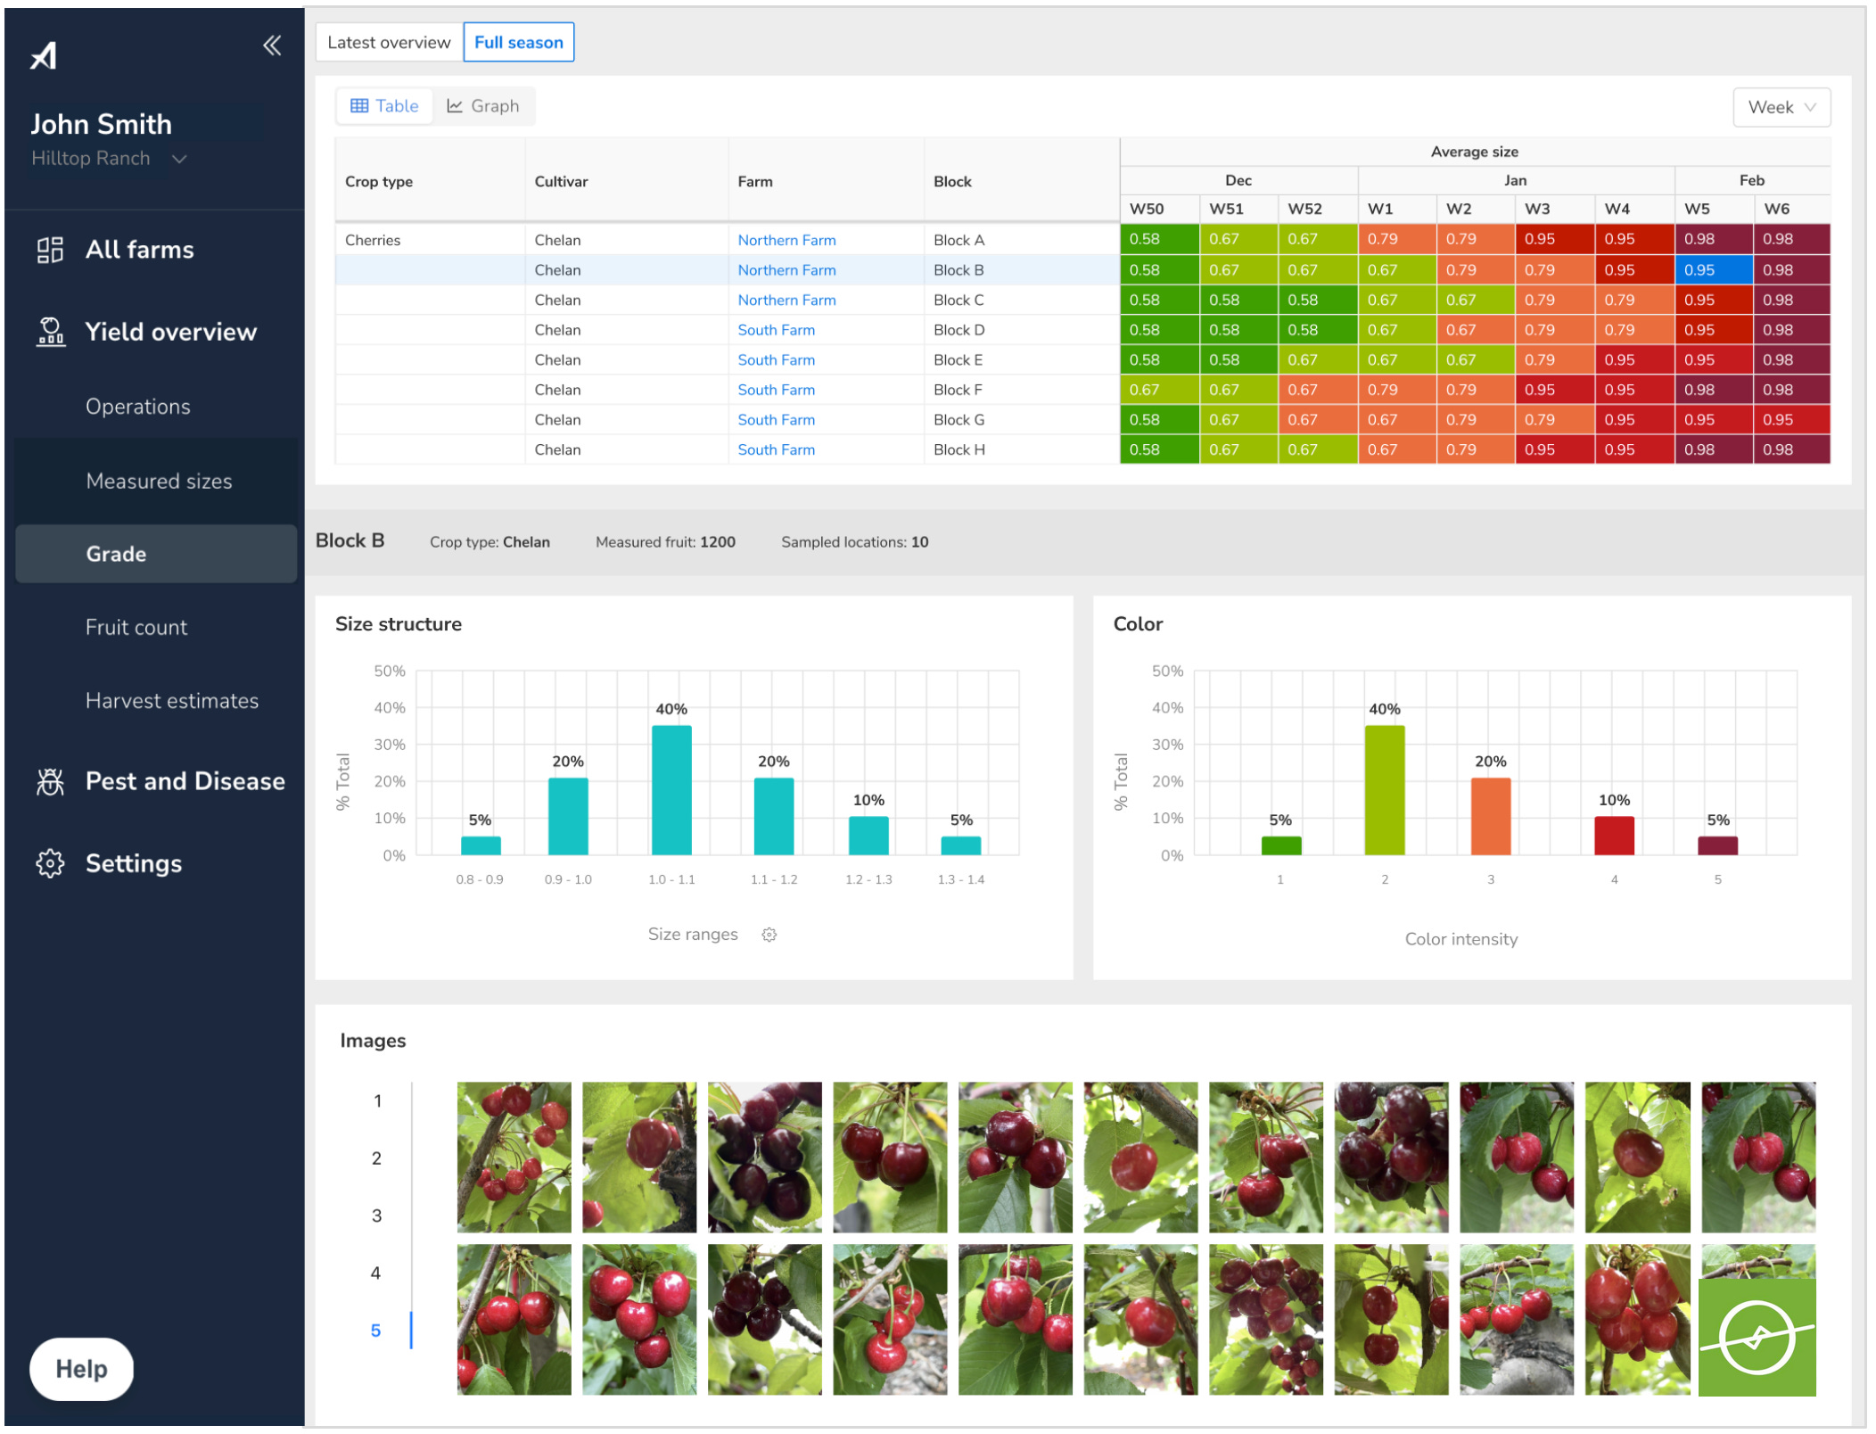This screenshot has height=1434, width=1876.
Task: Open Settings via the gear icon
Action: (x=50, y=863)
